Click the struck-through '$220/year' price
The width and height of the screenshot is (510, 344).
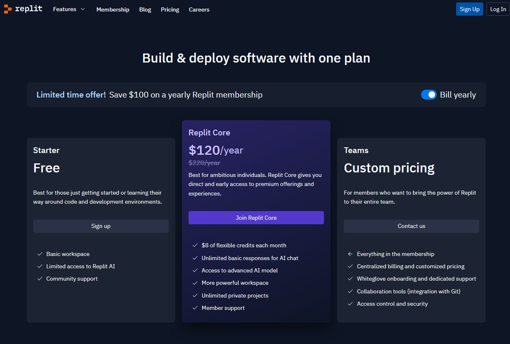204,163
